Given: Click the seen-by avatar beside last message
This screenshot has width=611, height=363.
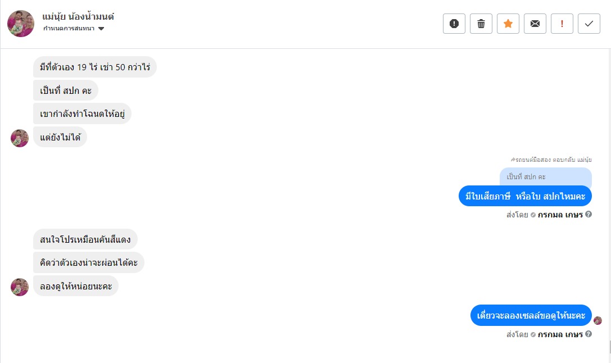Looking at the screenshot, I should pos(598,320).
